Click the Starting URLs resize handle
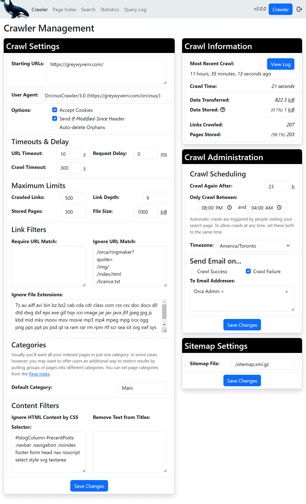Viewport: 306px width, 504px height. pos(165,83)
